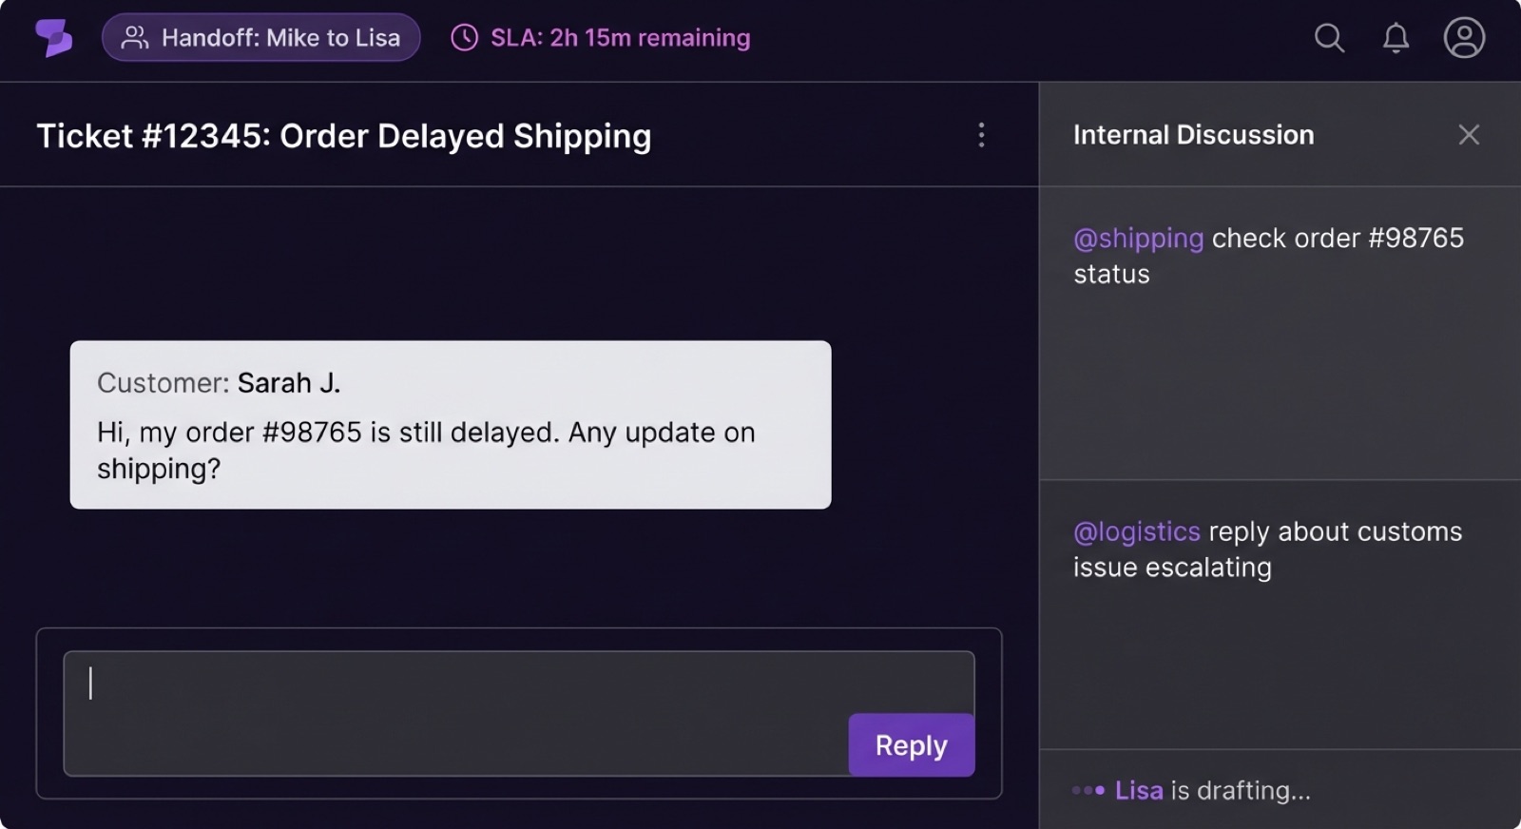Image resolution: width=1521 pixels, height=829 pixels.
Task: Close the Internal Discussion panel
Action: (1469, 135)
